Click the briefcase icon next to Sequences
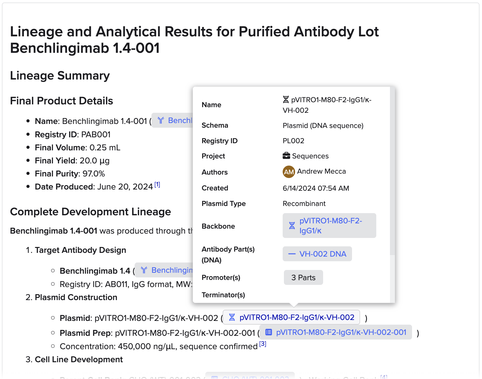This screenshot has width=482, height=379. [286, 156]
